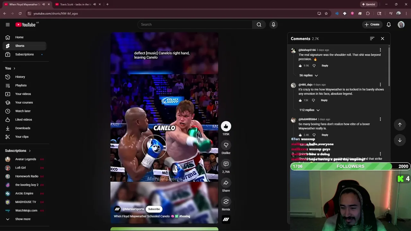Open options for RobWill5864's comment

pyautogui.click(x=380, y=119)
